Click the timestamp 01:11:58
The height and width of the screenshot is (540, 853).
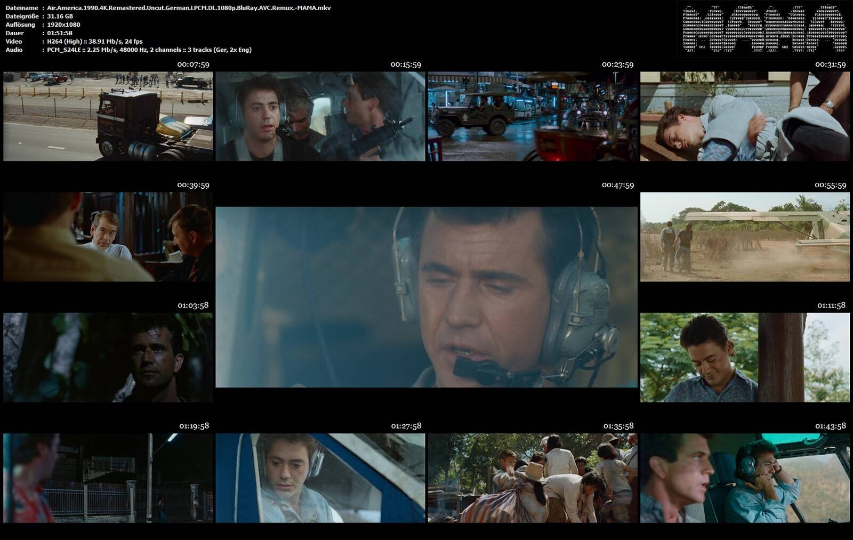tap(831, 305)
